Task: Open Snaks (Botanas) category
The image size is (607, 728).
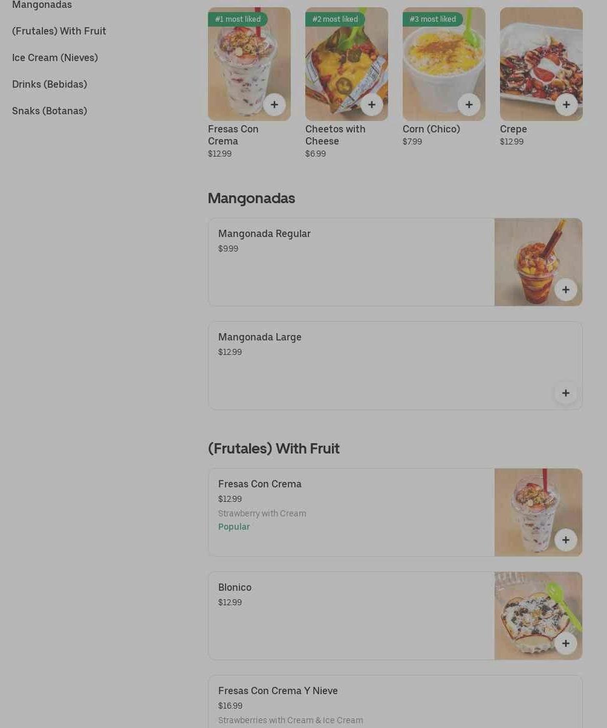Action: [50, 111]
